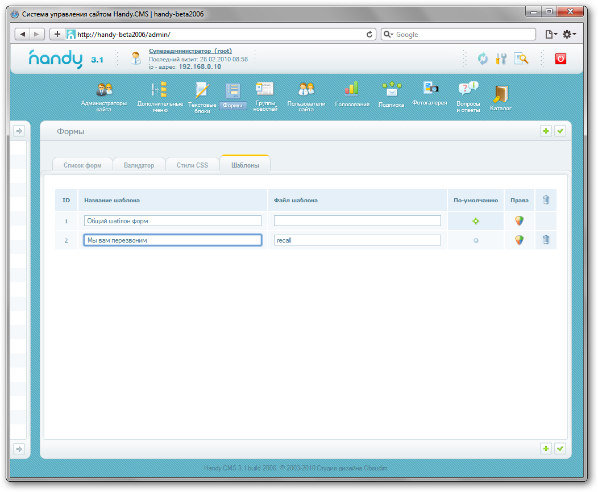Expand the sidebar using bottom arrow
Viewport: 598px width, 492px height.
[x=19, y=449]
